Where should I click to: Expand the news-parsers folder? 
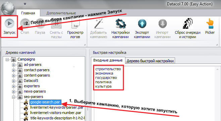[x=13, y=92]
